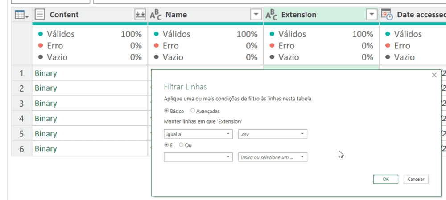Screen dimensions: 446x200
Task: Open the empty second operator dropdown
Action: point(198,157)
